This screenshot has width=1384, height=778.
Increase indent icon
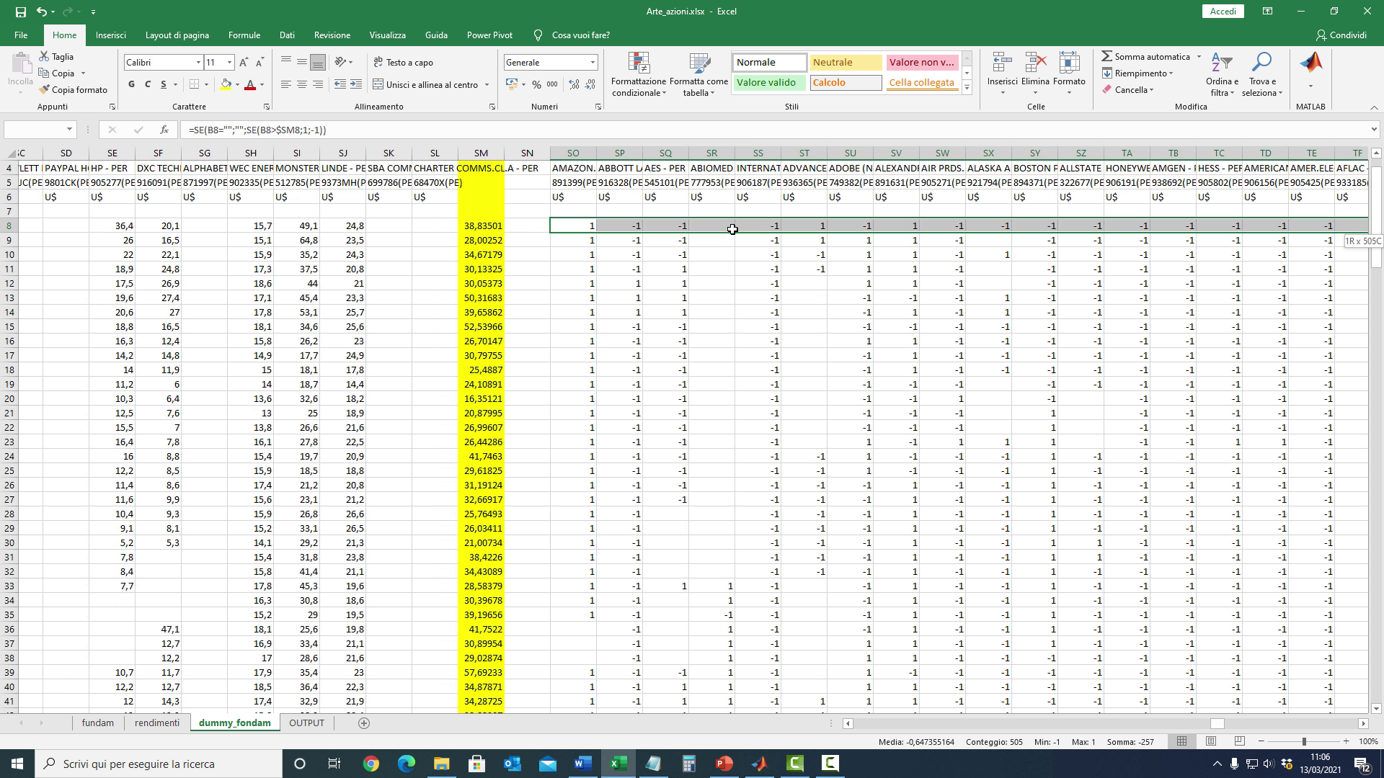pos(356,85)
